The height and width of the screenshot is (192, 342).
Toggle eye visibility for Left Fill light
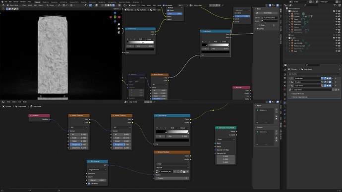click(x=337, y=41)
